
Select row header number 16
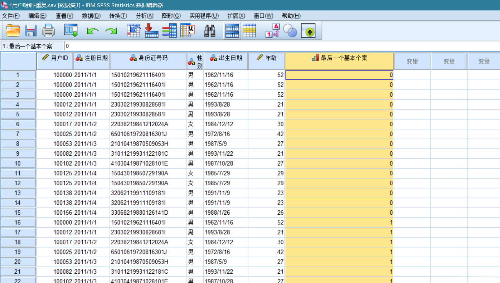click(x=18, y=223)
